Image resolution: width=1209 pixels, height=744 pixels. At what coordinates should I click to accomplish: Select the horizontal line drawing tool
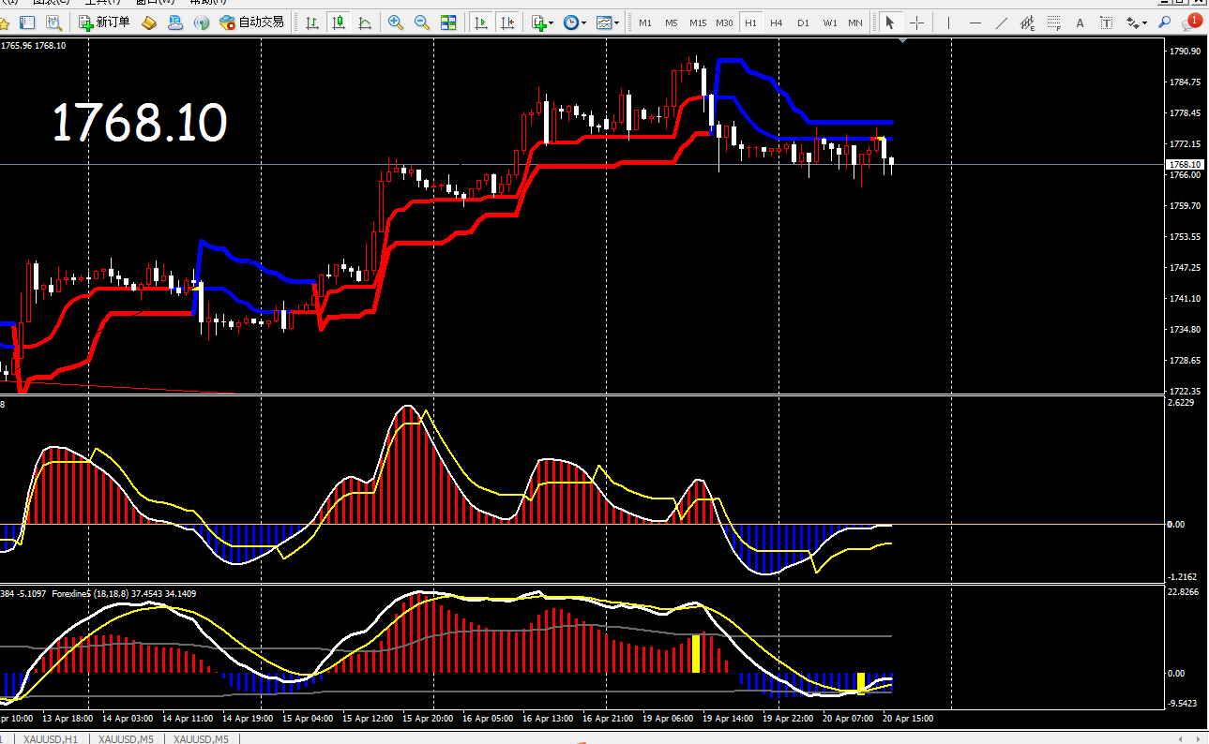[975, 22]
